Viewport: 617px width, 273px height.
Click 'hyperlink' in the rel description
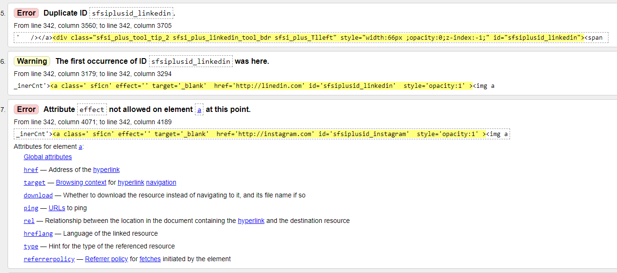[251, 221]
